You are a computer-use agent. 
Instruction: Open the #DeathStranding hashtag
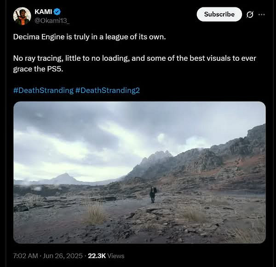[43, 90]
